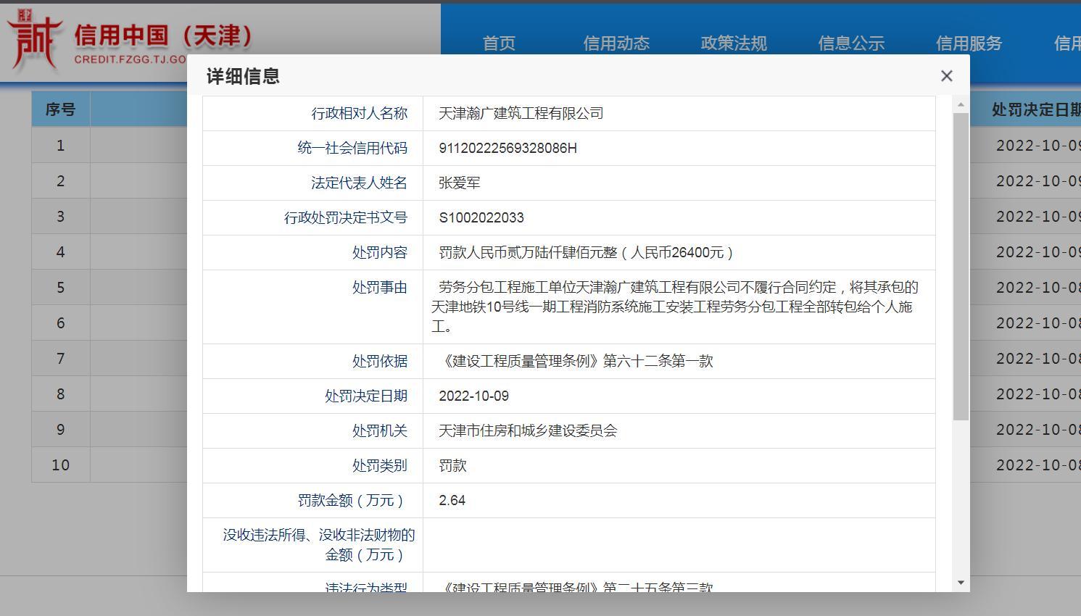Select company name 天津瀚广建筑工程有限公司
Viewport: 1081px width, 616px height.
click(x=521, y=113)
